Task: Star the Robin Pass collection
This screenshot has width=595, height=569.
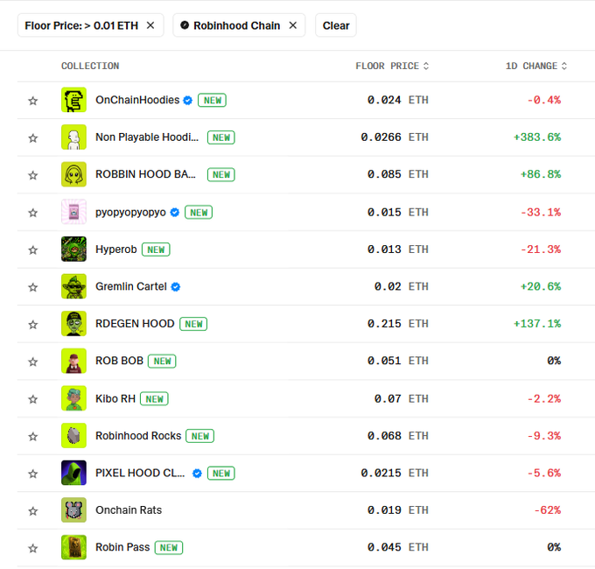Action: 33,548
